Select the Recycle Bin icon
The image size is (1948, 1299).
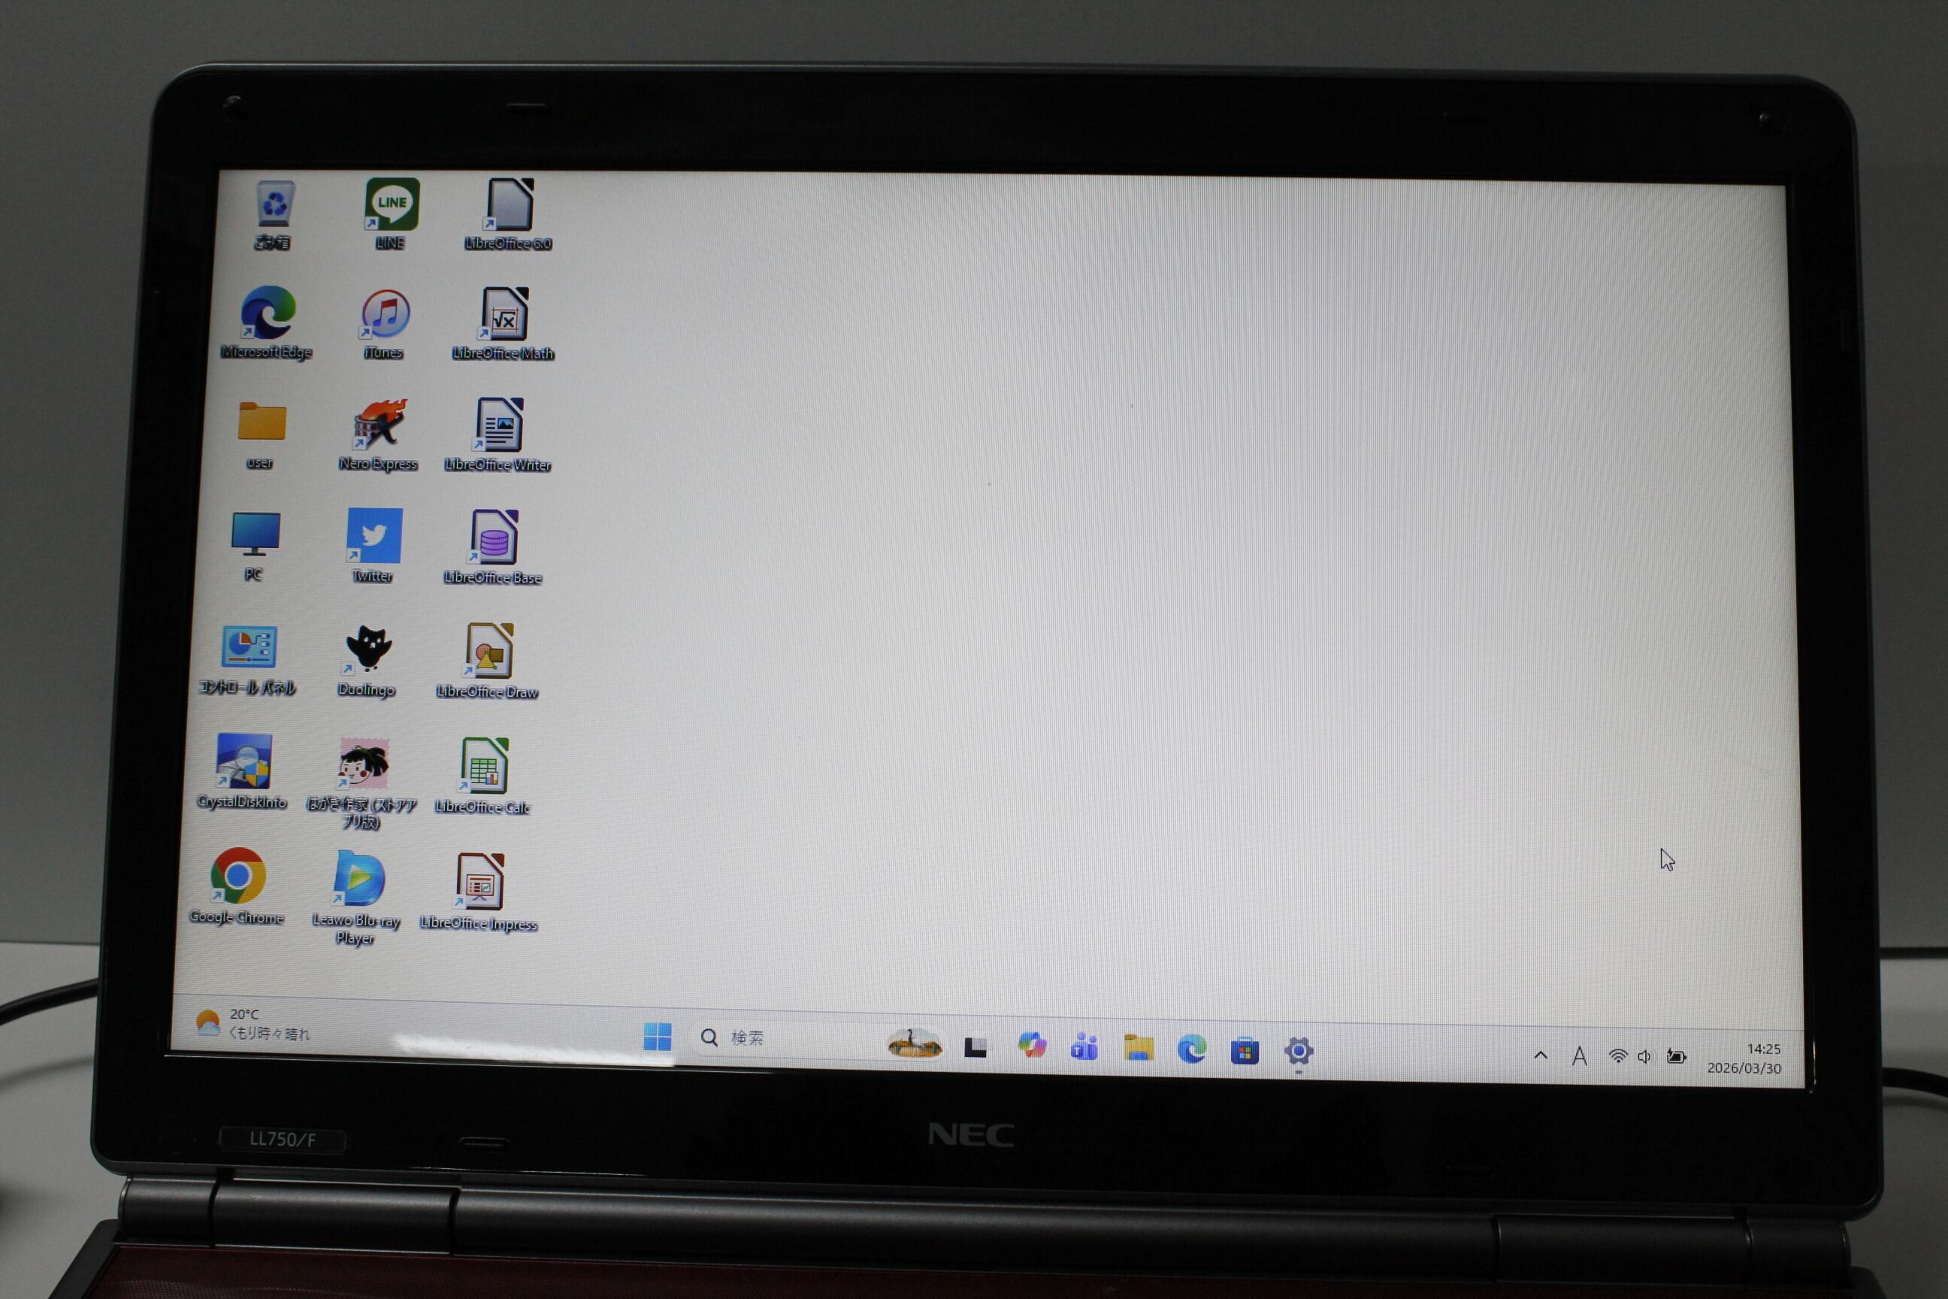[274, 204]
